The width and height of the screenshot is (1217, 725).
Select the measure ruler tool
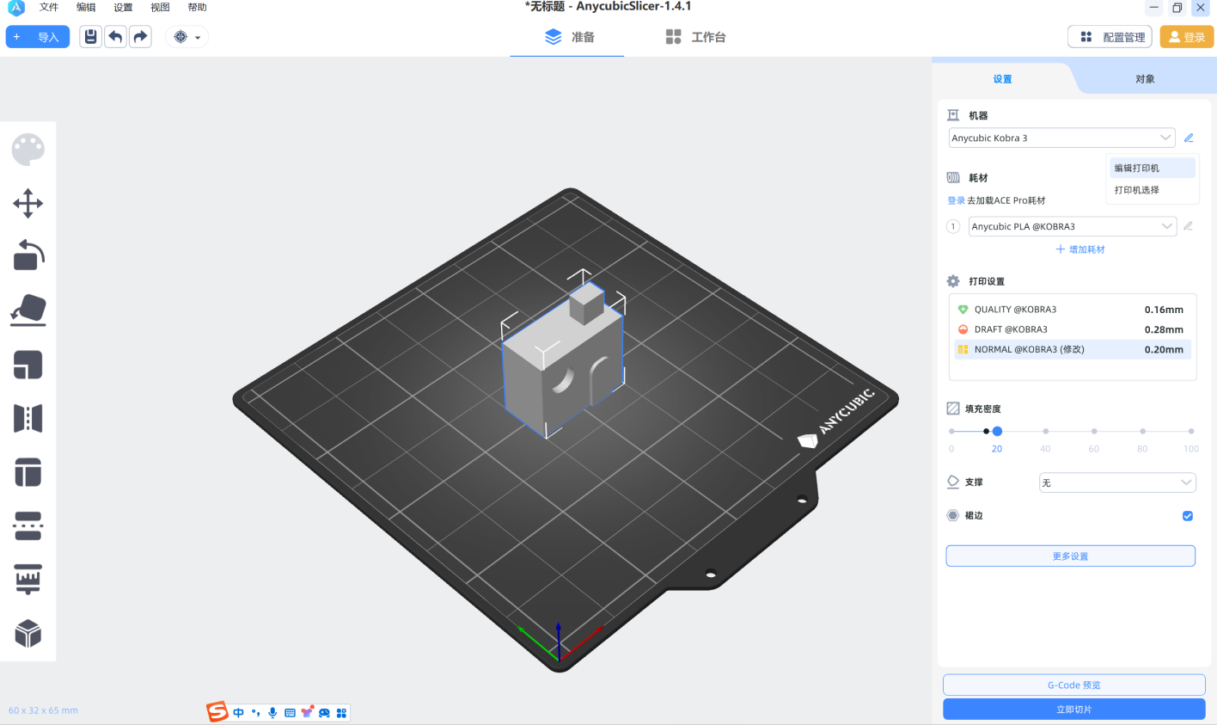tap(28, 580)
